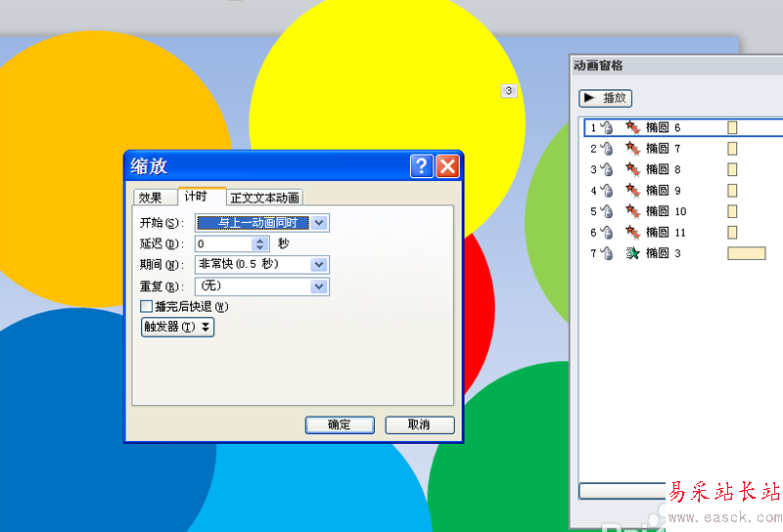
Task: Click green star entrance icon of 椭圆 3
Action: pos(632,253)
